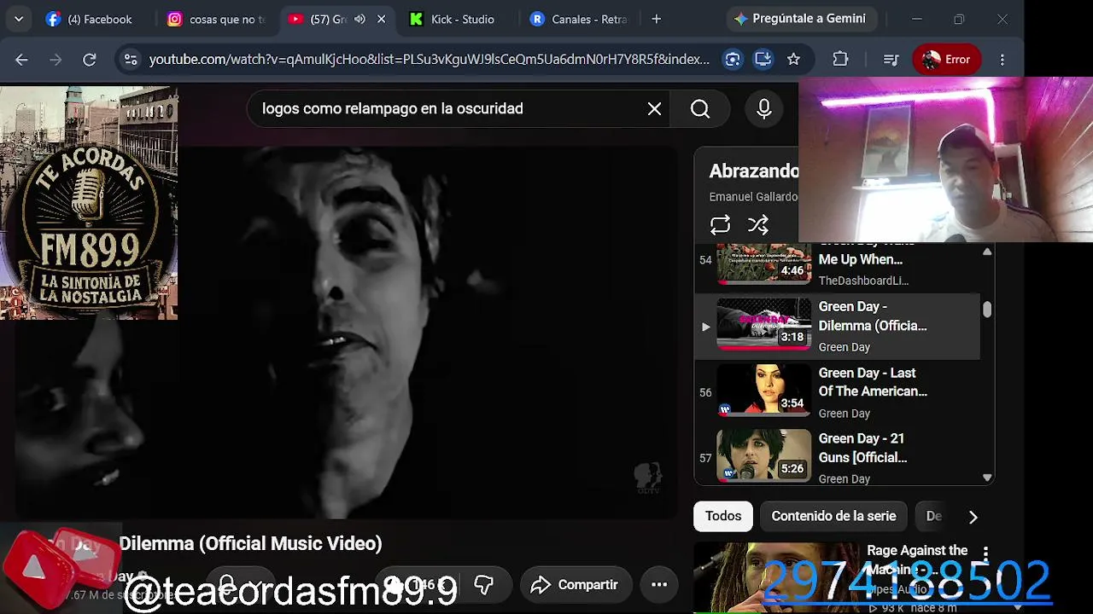The width and height of the screenshot is (1093, 614).
Task: Open a new browser tab
Action: click(656, 19)
